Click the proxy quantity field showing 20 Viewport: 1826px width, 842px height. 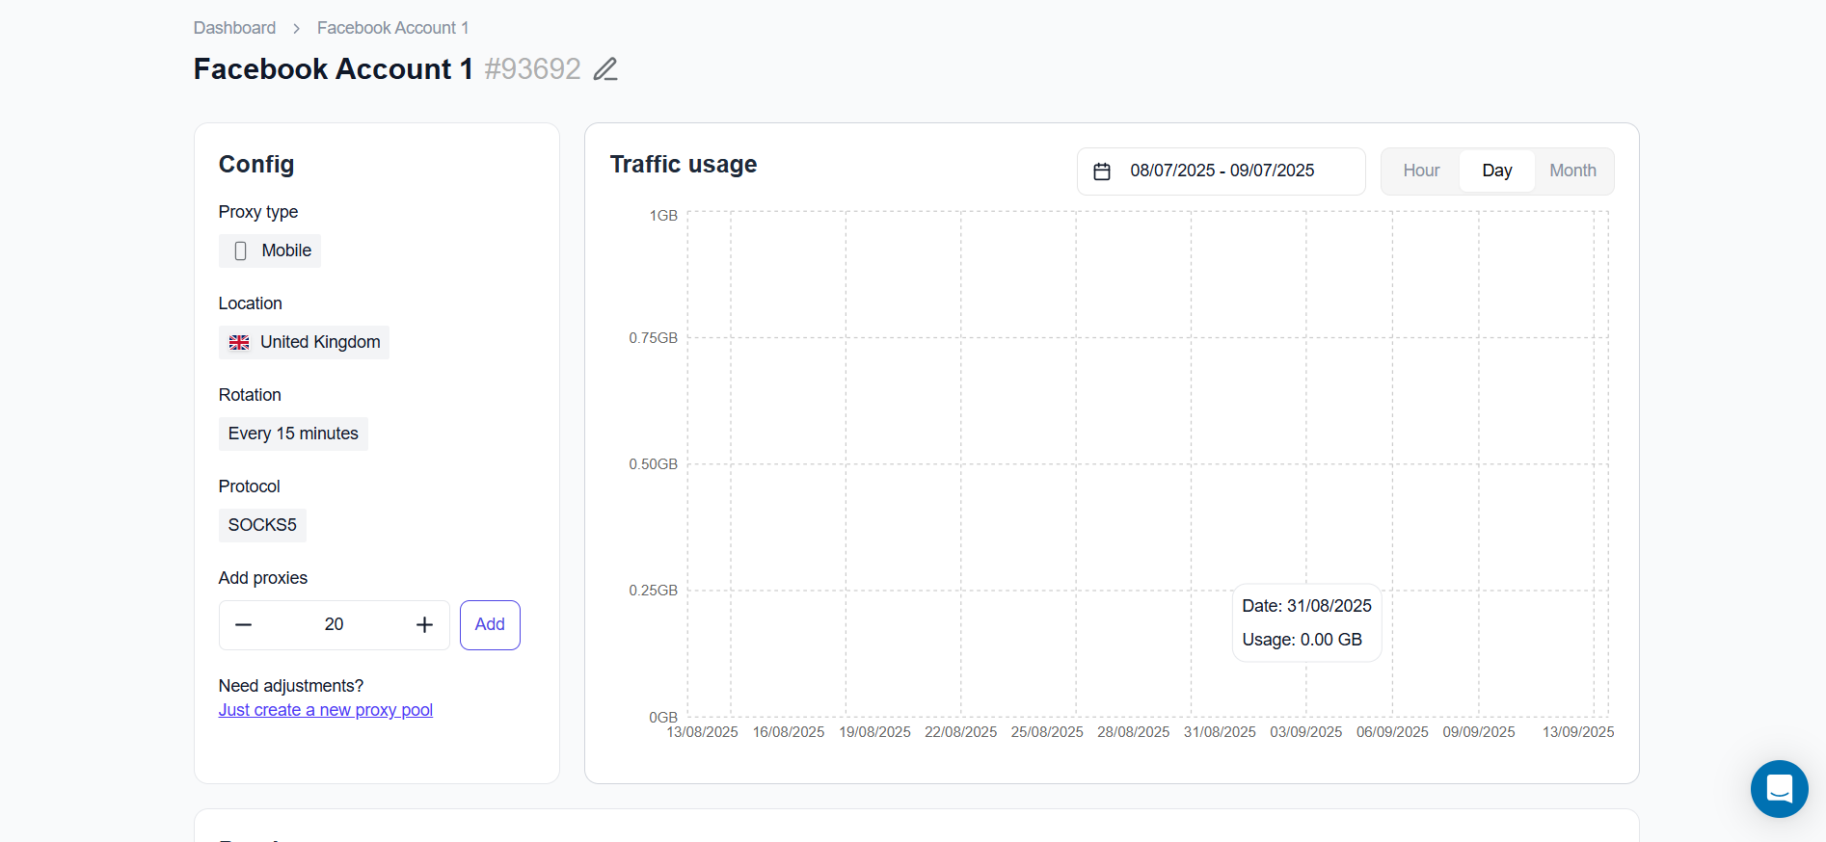[334, 624]
